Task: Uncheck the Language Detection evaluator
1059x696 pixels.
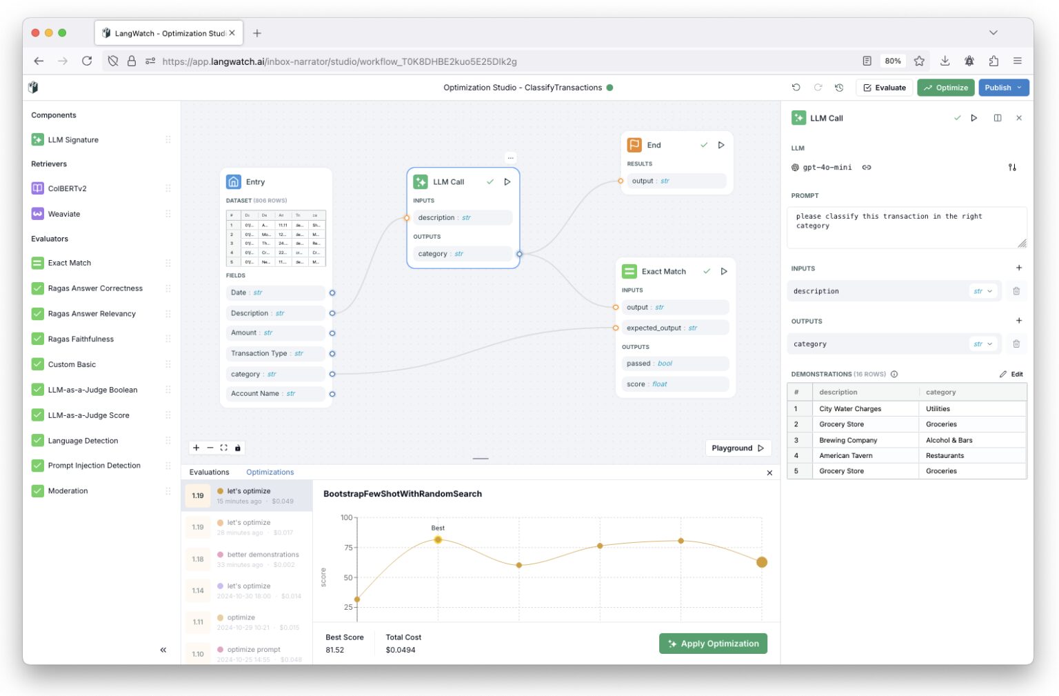Action: 37,440
